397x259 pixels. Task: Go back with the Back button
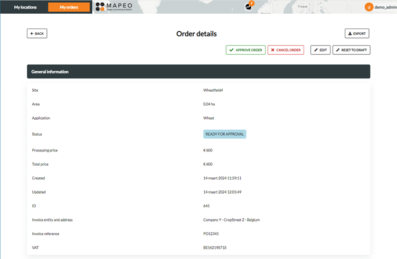(37, 33)
